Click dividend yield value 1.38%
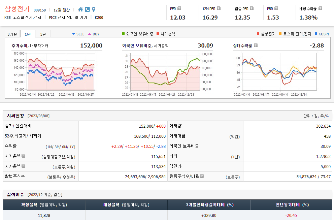 (x=308, y=18)
